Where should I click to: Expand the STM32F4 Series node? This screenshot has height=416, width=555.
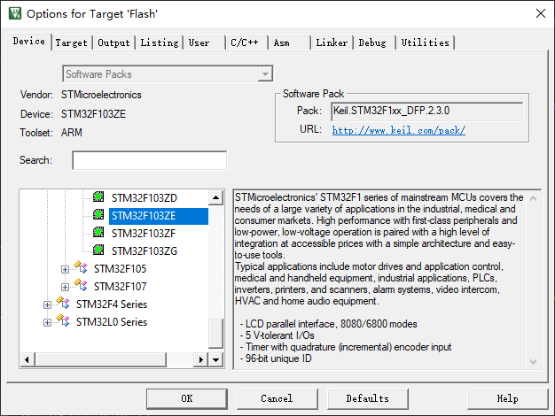[x=47, y=304]
